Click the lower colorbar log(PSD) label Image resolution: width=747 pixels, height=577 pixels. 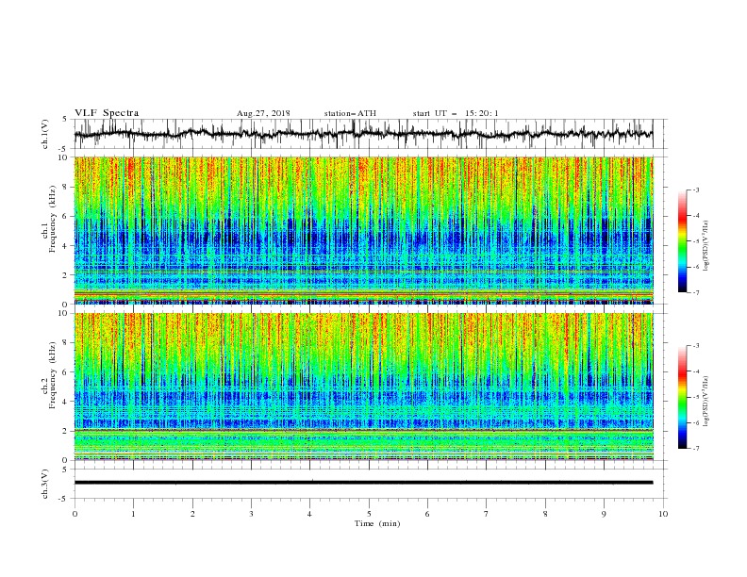[706, 402]
